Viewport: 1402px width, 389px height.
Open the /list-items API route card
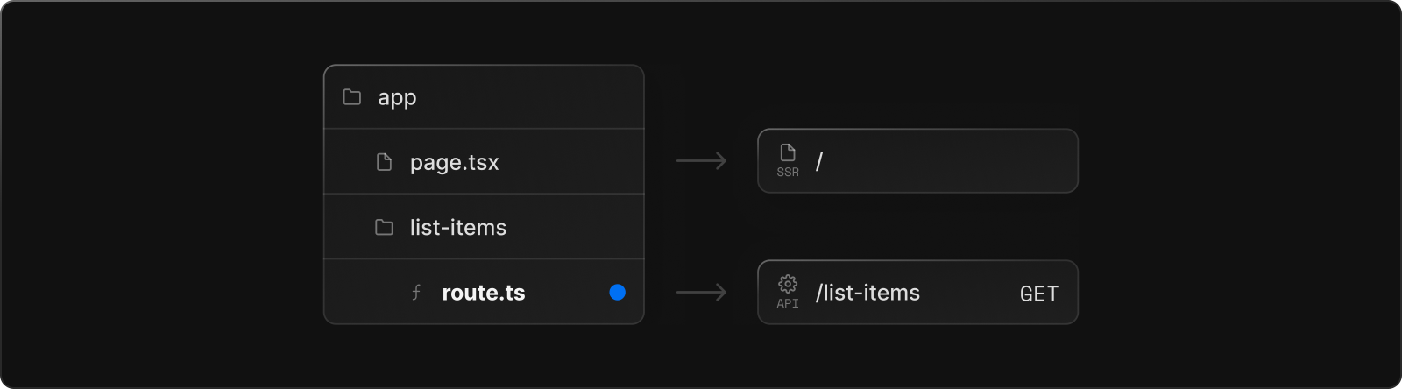click(x=917, y=292)
